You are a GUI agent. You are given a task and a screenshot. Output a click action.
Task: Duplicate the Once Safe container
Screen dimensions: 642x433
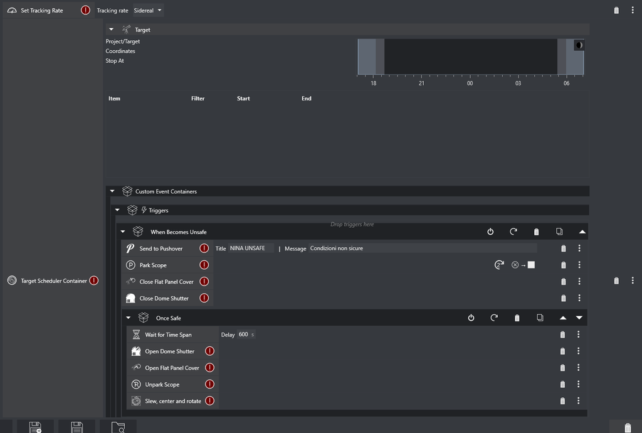pyautogui.click(x=540, y=318)
